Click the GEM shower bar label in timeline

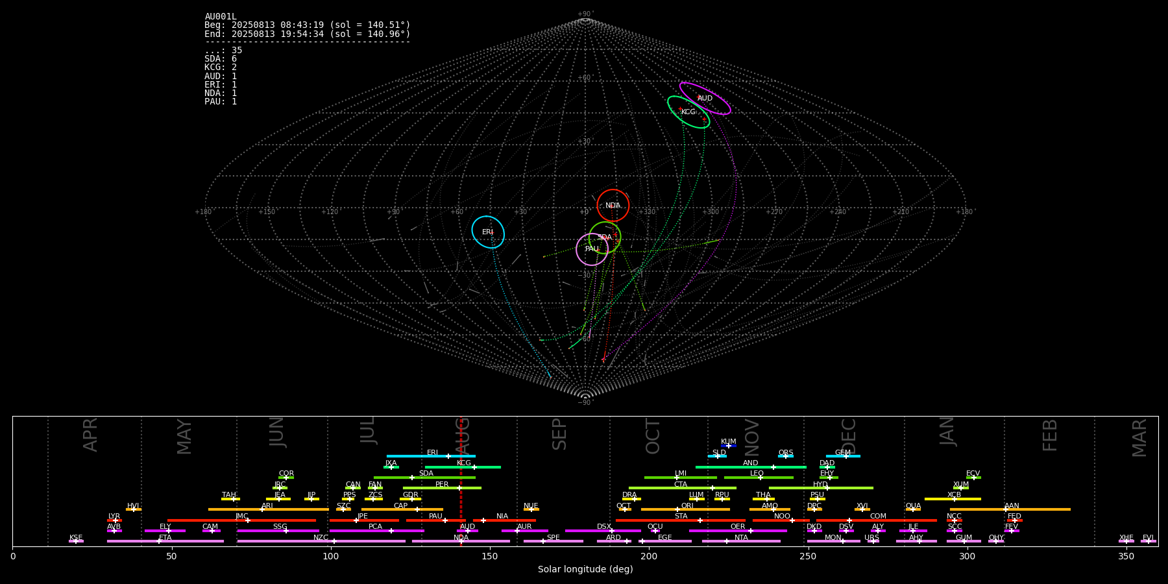pos(843,453)
